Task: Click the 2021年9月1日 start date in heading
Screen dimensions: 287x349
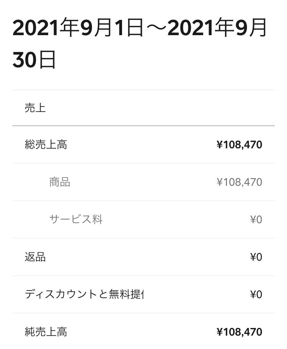Action: pyautogui.click(x=78, y=30)
